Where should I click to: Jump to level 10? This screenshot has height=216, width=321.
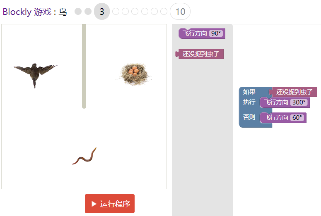[x=180, y=12]
